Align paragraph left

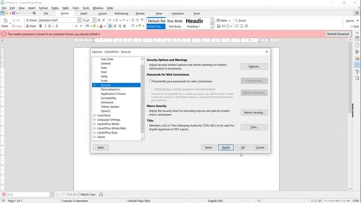pyautogui.click(x=111, y=26)
